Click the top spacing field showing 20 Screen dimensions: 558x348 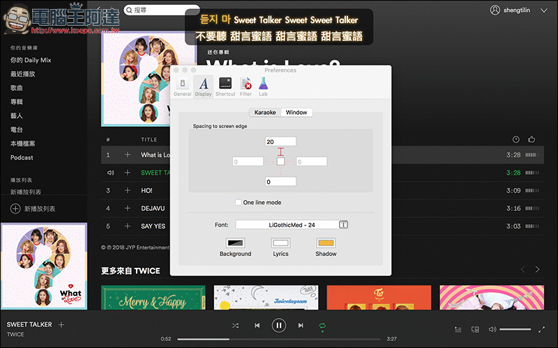(x=280, y=142)
